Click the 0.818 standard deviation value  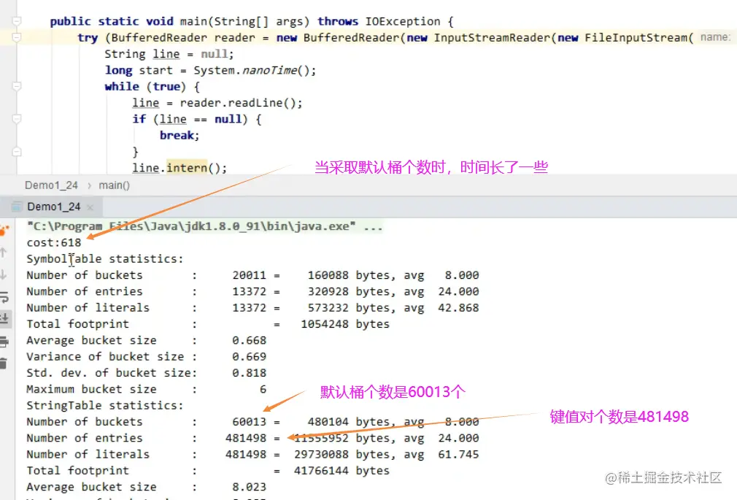[x=249, y=373]
